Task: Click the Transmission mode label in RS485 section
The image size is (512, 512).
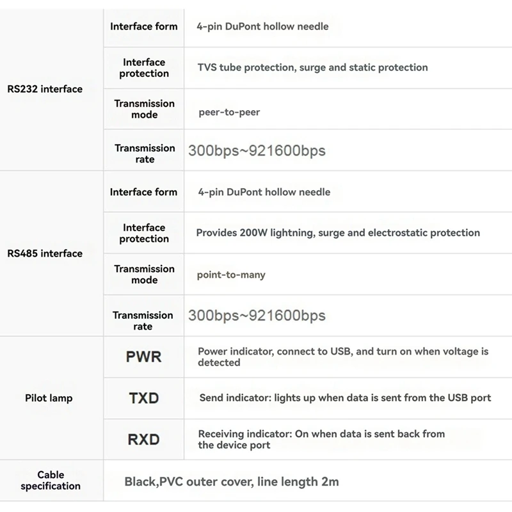Action: [144, 275]
